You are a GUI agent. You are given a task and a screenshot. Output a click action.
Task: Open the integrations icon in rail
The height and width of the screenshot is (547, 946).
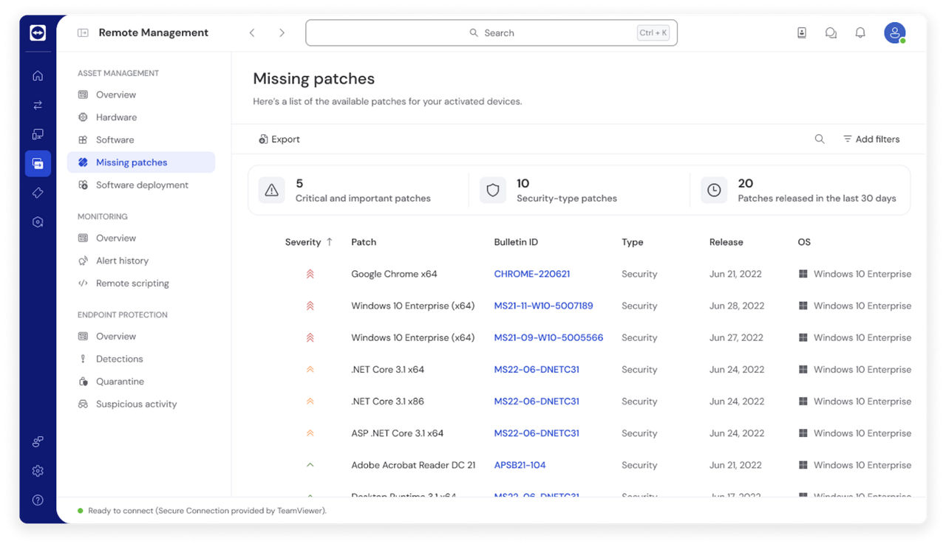pos(38,441)
